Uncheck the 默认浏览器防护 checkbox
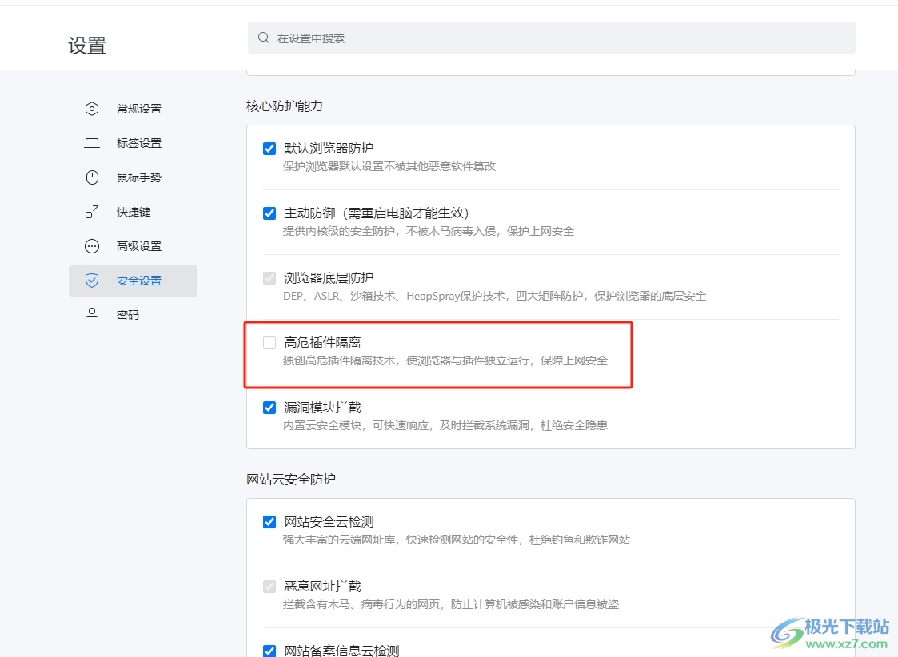The image size is (898, 657). click(x=269, y=149)
